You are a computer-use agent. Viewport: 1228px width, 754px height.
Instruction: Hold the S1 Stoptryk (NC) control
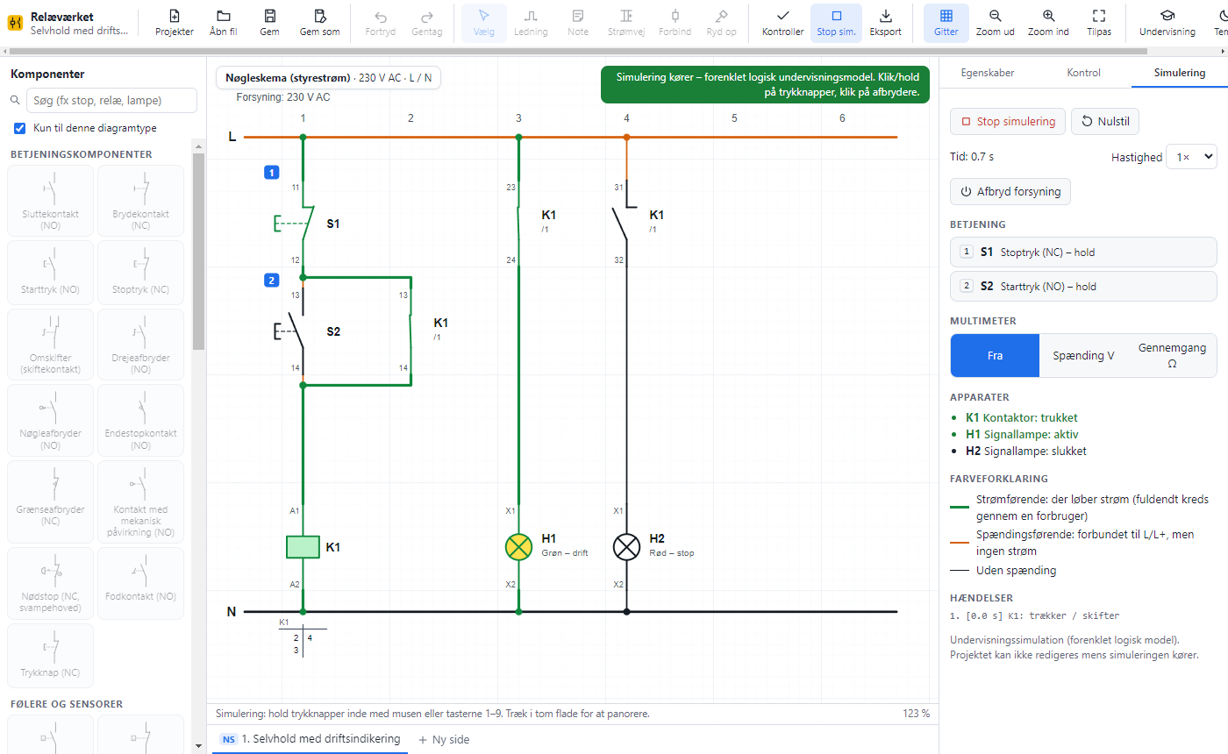click(x=1083, y=252)
